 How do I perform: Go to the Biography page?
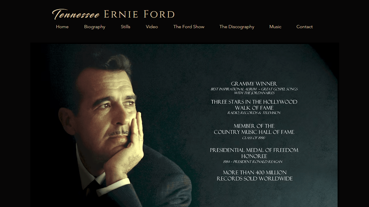95,27
